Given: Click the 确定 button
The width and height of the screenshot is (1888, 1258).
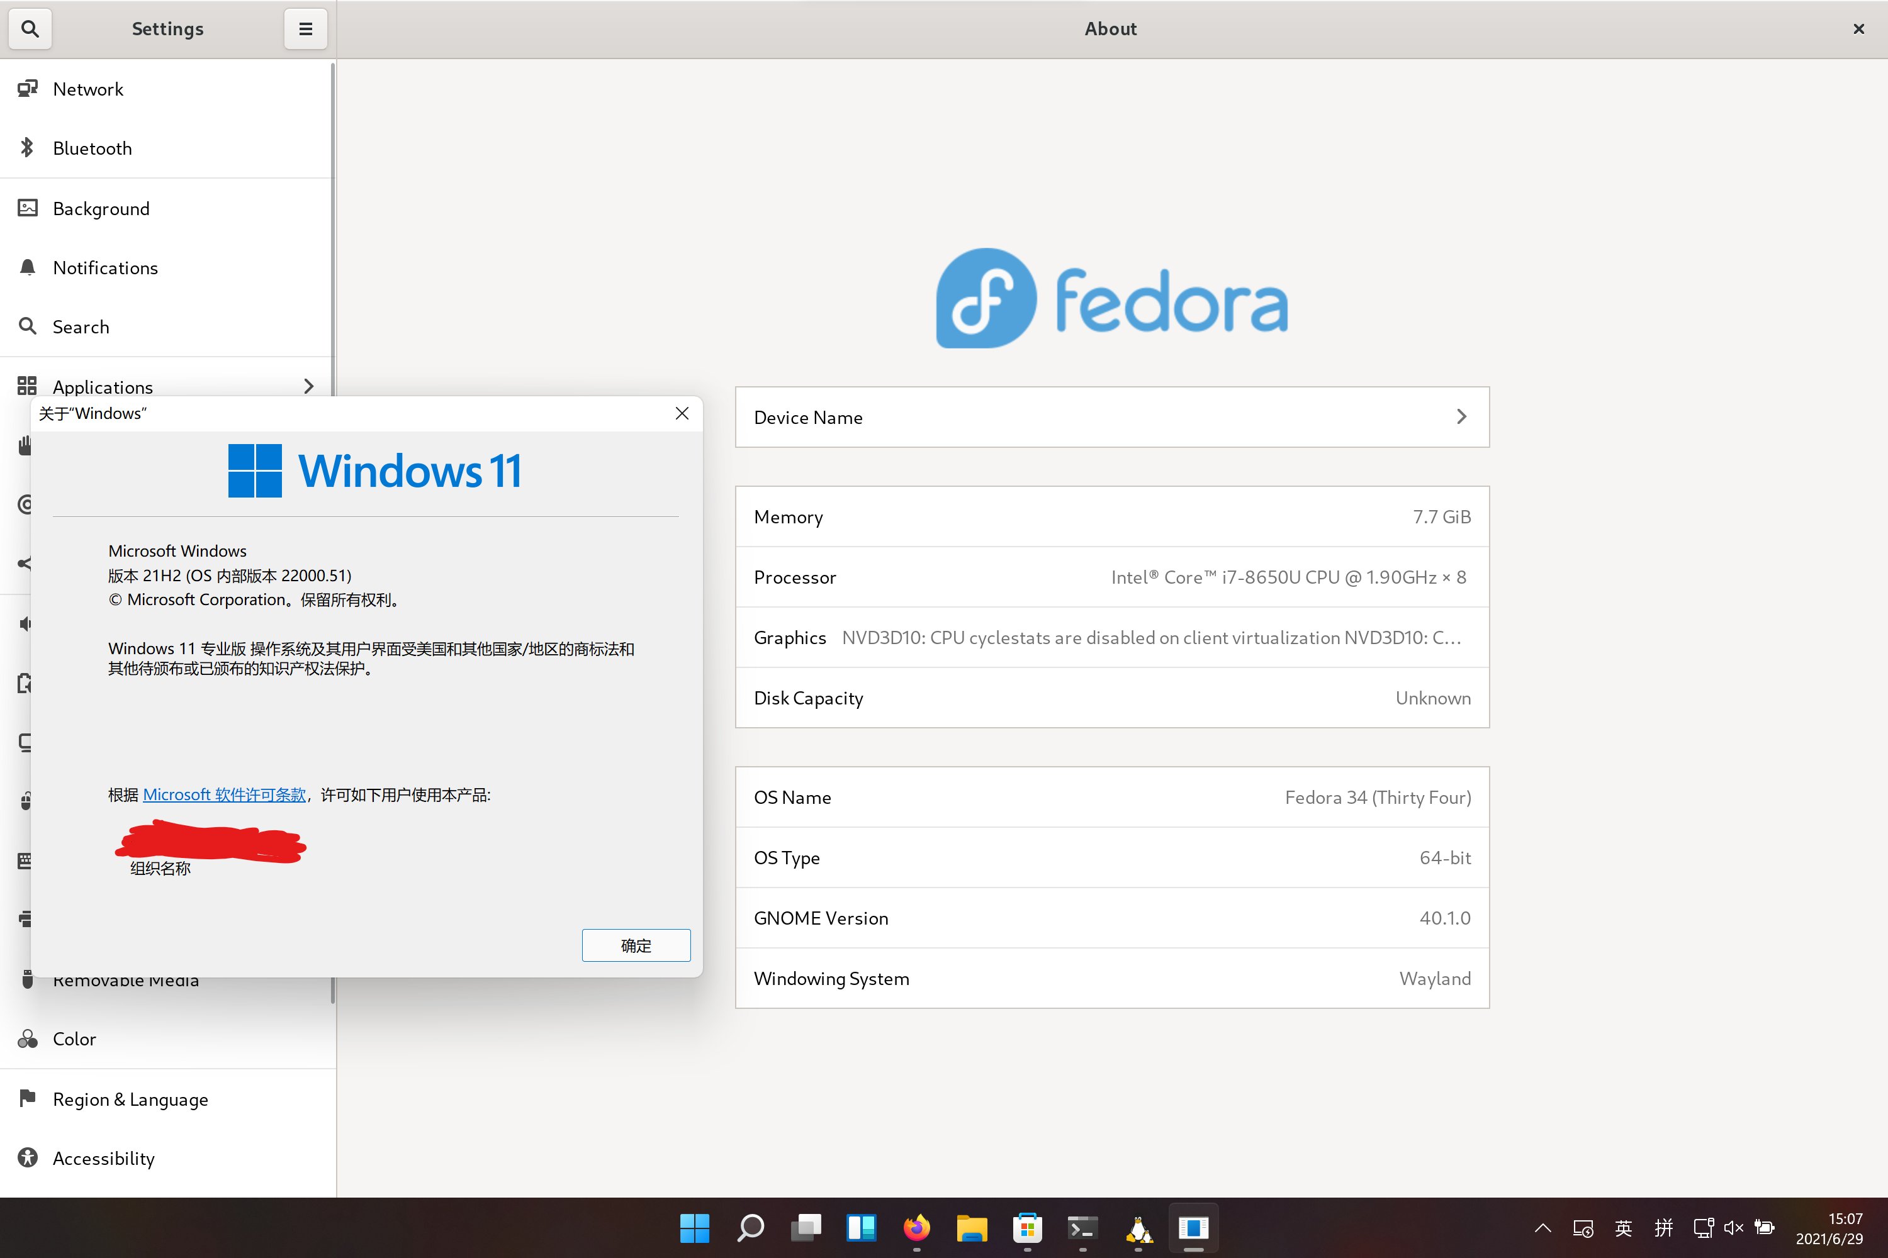Looking at the screenshot, I should pos(636,945).
